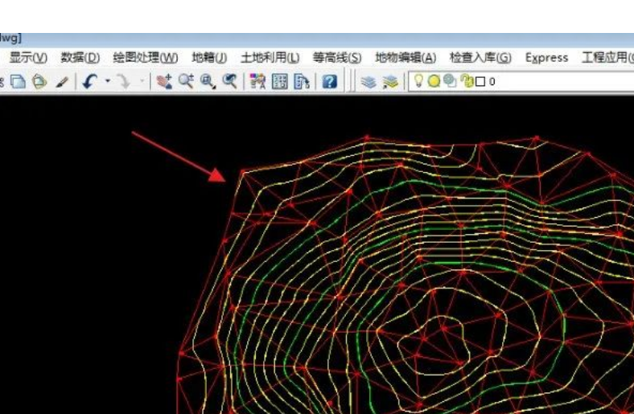
Task: Click the Paste clipboard icon
Action: [39, 81]
